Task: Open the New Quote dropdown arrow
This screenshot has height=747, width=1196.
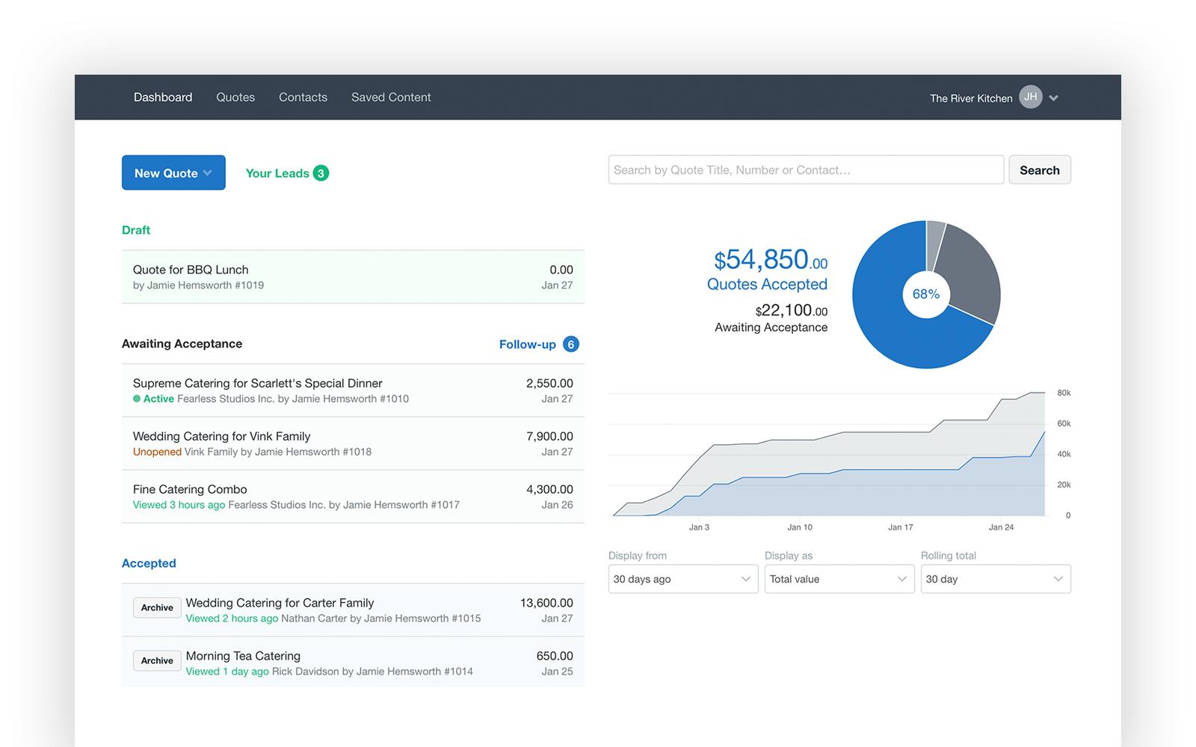Action: [x=207, y=173]
